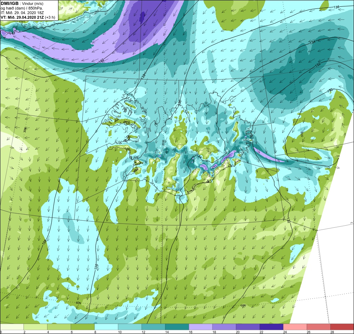The image size is (354, 334).
Task: Select the legend value '22'
Action: 261,332
